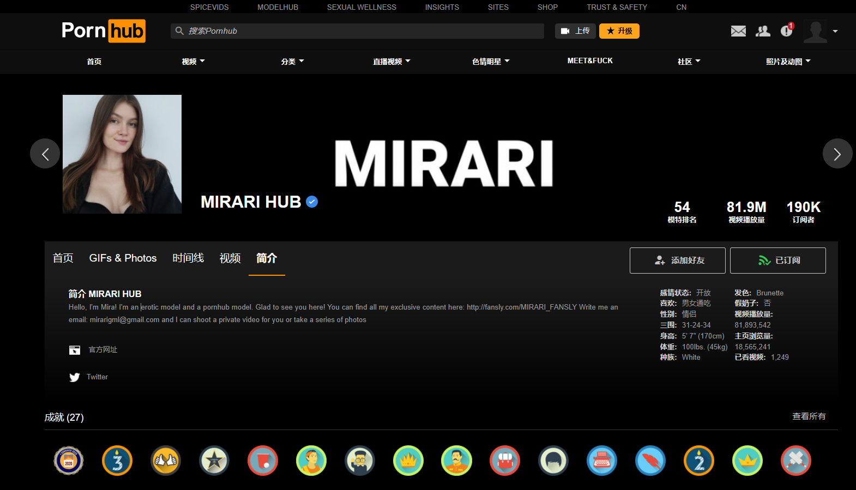Open the SITES top link
This screenshot has height=490, width=856.
(498, 7)
